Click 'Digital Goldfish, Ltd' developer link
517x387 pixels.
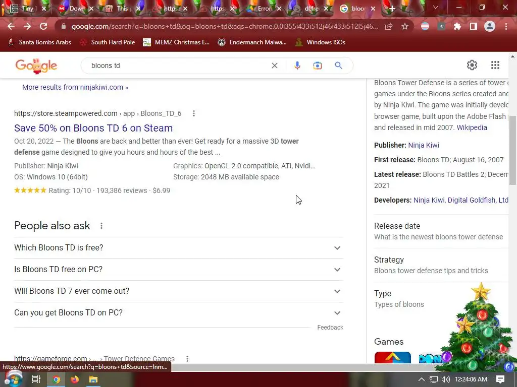click(x=478, y=200)
